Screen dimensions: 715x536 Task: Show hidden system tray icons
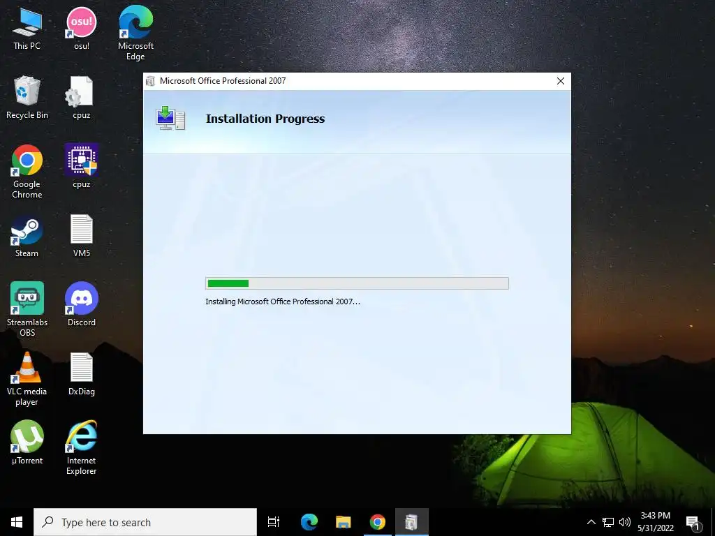point(591,522)
